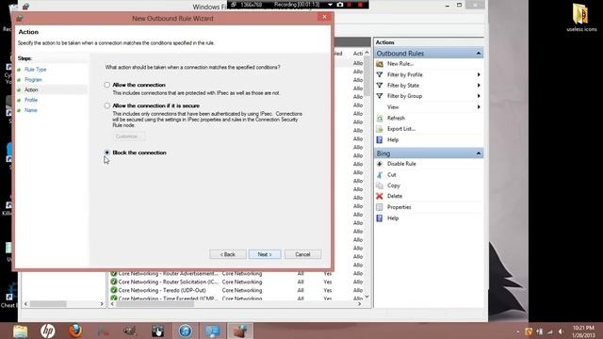Choose Allow the connection if it is secure
The width and height of the screenshot is (603, 339).
[106, 105]
